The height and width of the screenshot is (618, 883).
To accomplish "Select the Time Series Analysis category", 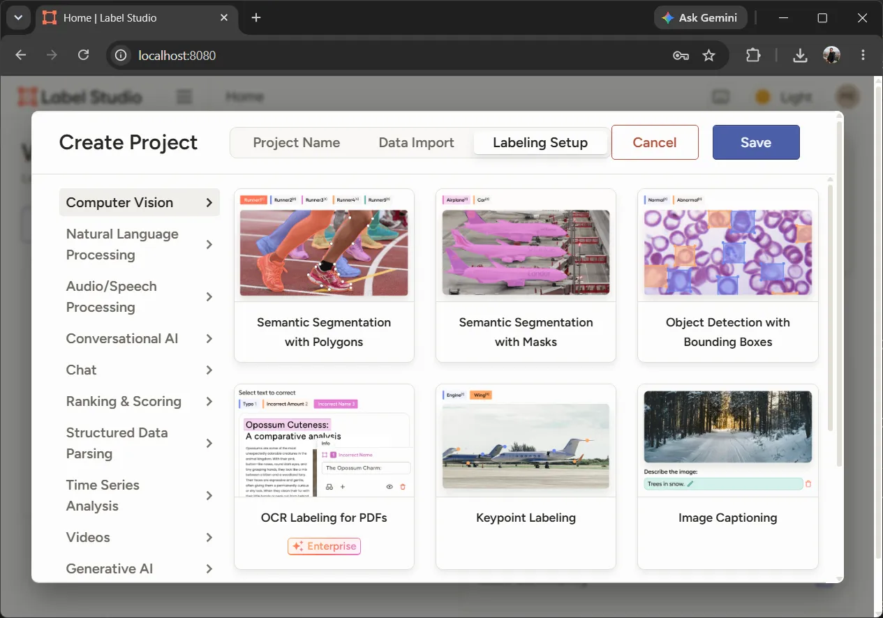I will 140,495.
